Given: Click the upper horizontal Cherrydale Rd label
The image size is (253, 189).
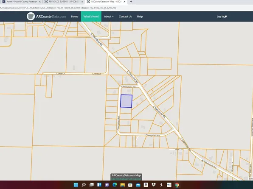Looking at the screenshot, I should tap(129, 87).
